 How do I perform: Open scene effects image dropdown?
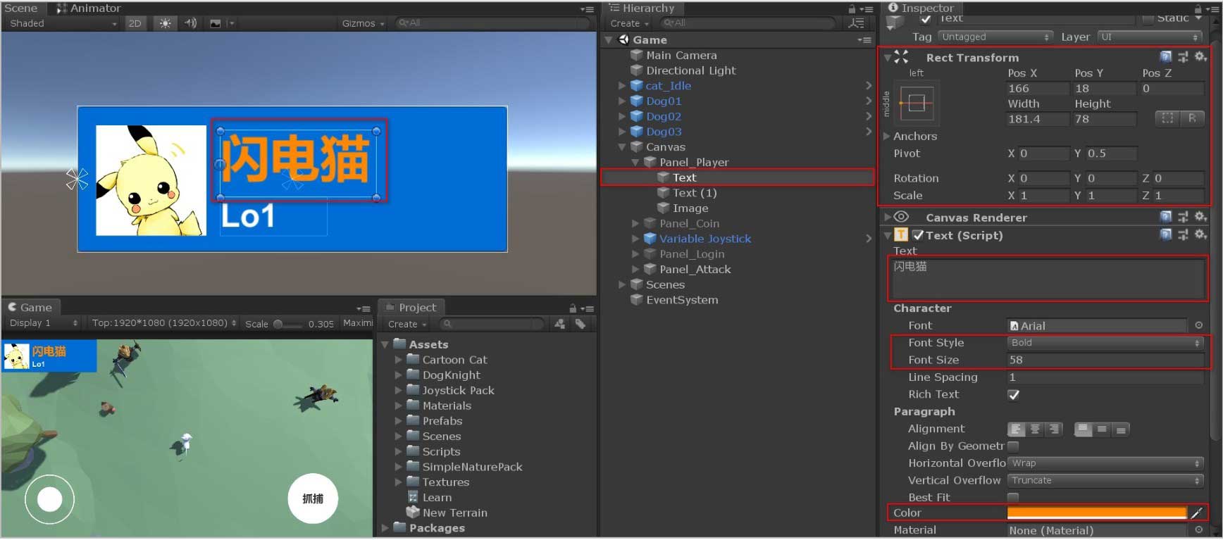(221, 23)
